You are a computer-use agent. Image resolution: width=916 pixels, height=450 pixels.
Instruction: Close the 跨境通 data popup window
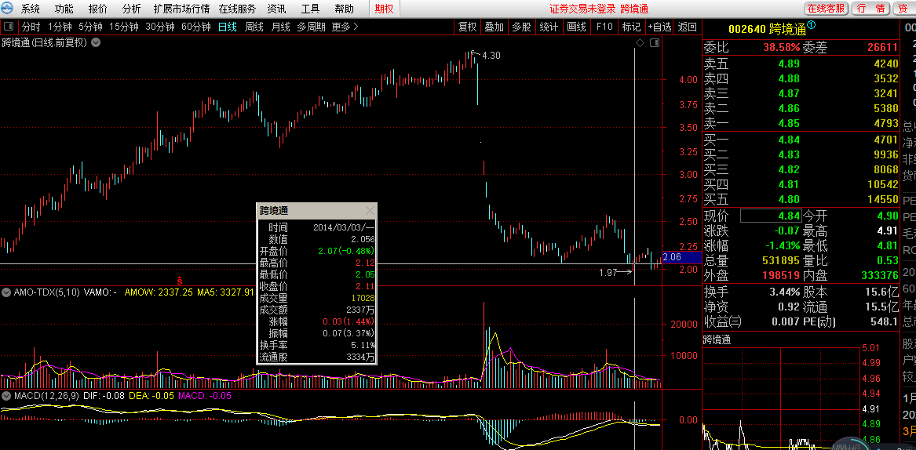click(x=370, y=211)
